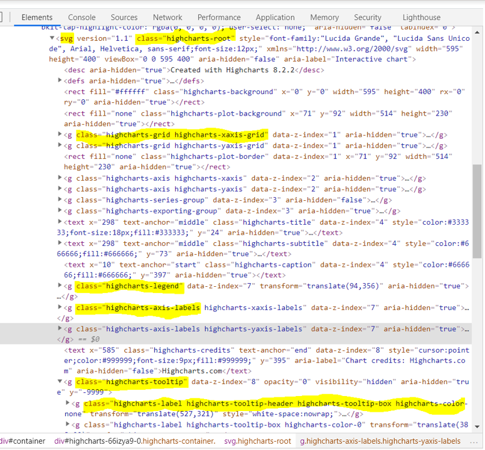Expand the highcharts-tooltip-header label group

coord(68,403)
